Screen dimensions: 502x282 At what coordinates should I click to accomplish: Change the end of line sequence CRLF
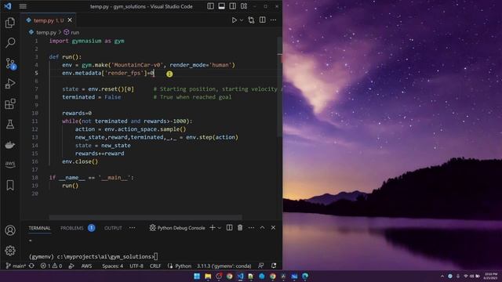pos(155,266)
